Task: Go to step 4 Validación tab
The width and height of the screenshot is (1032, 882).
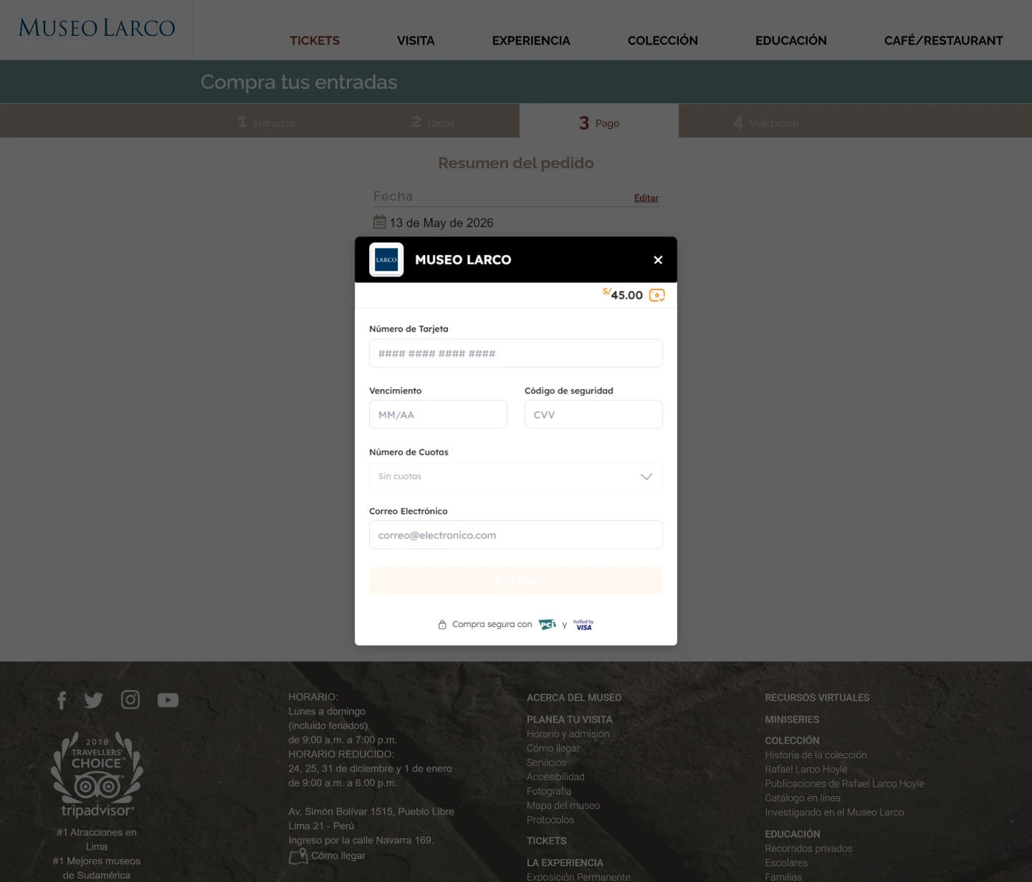Action: tap(765, 123)
